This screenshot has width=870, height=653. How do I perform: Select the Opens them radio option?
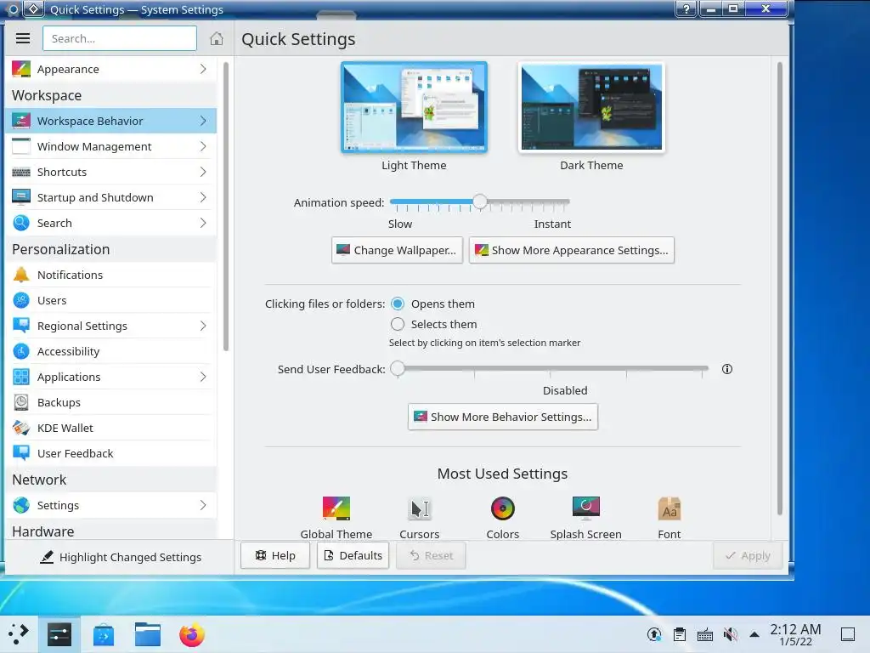click(x=398, y=304)
